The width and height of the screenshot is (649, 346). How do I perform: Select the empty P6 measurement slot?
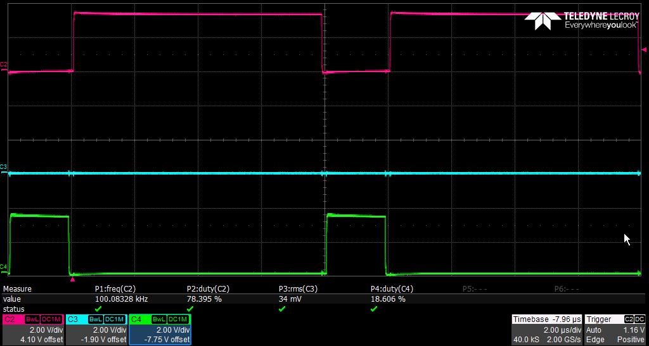click(x=567, y=289)
